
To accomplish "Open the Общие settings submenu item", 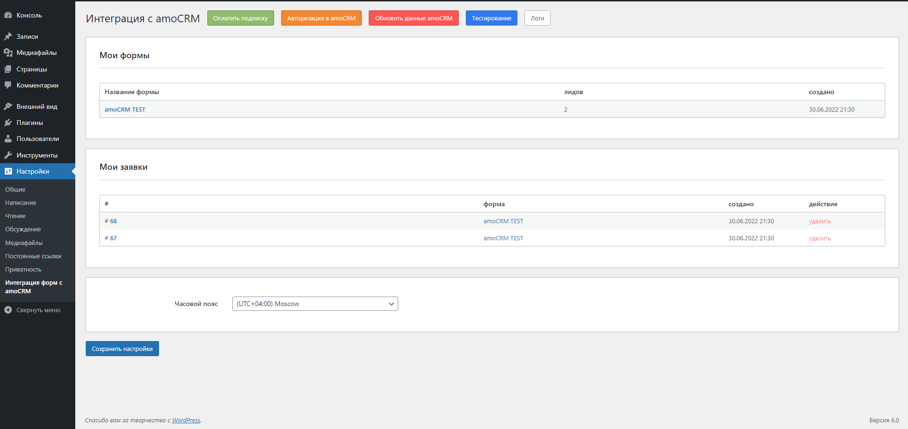I will (x=15, y=189).
